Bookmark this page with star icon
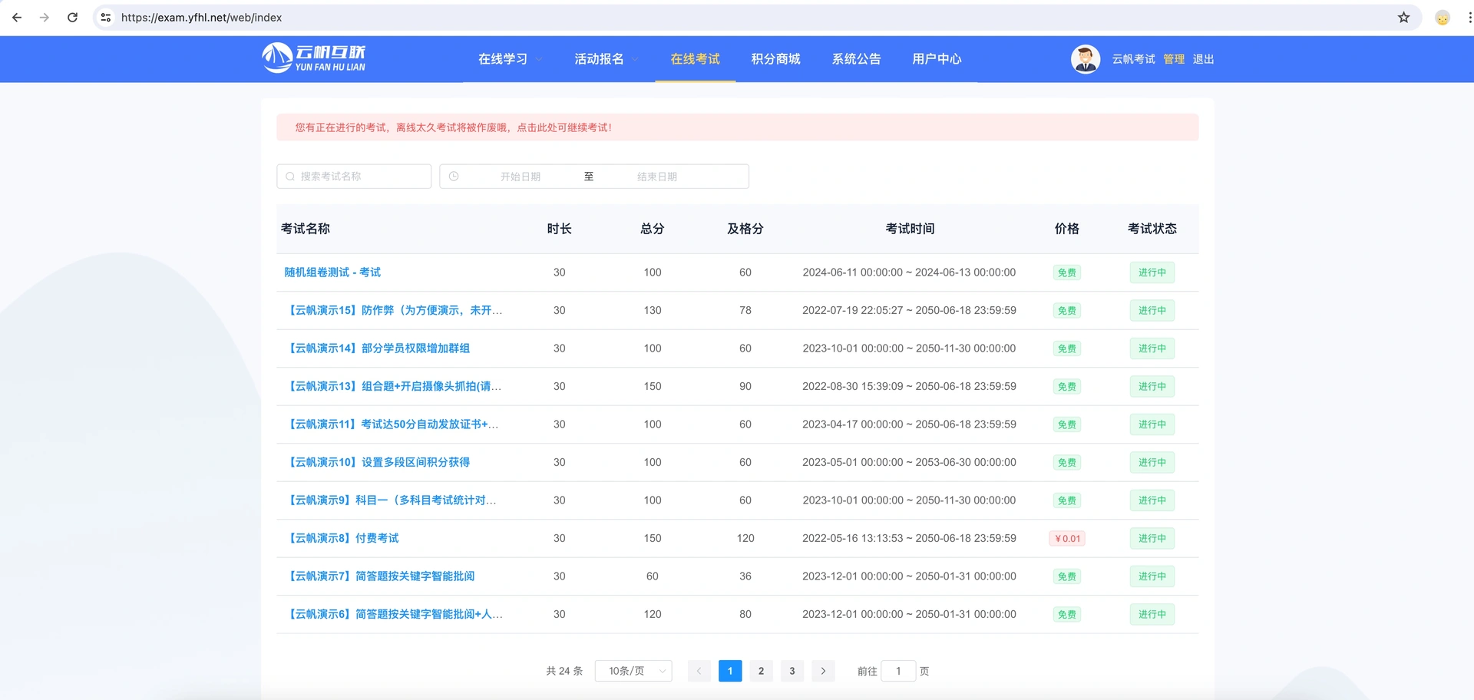 tap(1403, 18)
